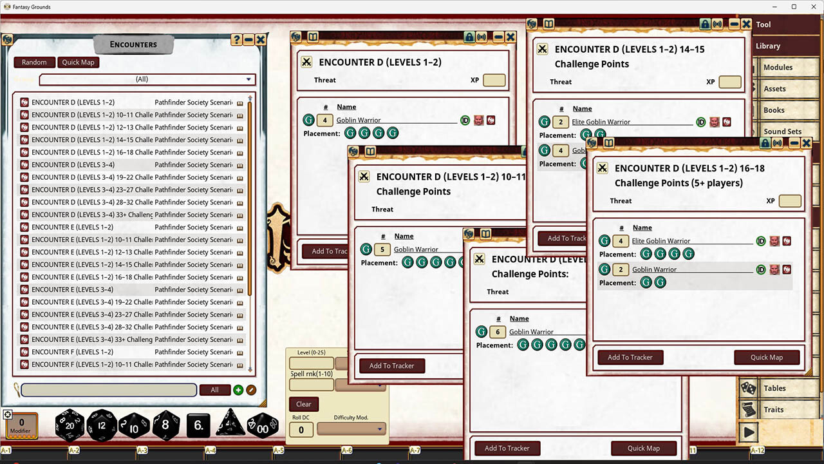Select ENCOUNTER E (LEVELS 3–4) in list
824x464 pixels.
72,289
